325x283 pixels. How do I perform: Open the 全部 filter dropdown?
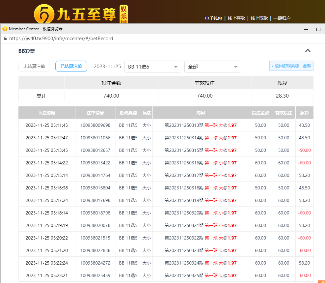click(213, 67)
